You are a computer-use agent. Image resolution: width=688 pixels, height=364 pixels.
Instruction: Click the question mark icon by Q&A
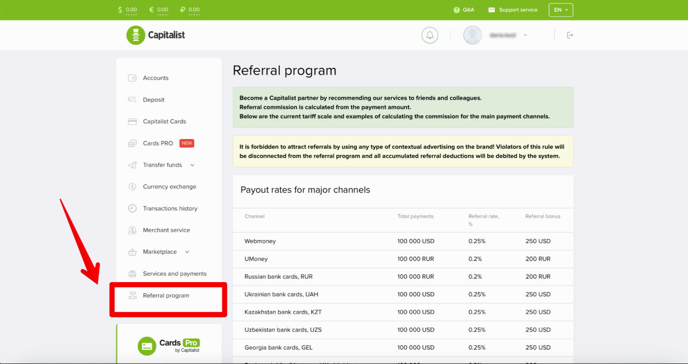pyautogui.click(x=456, y=10)
